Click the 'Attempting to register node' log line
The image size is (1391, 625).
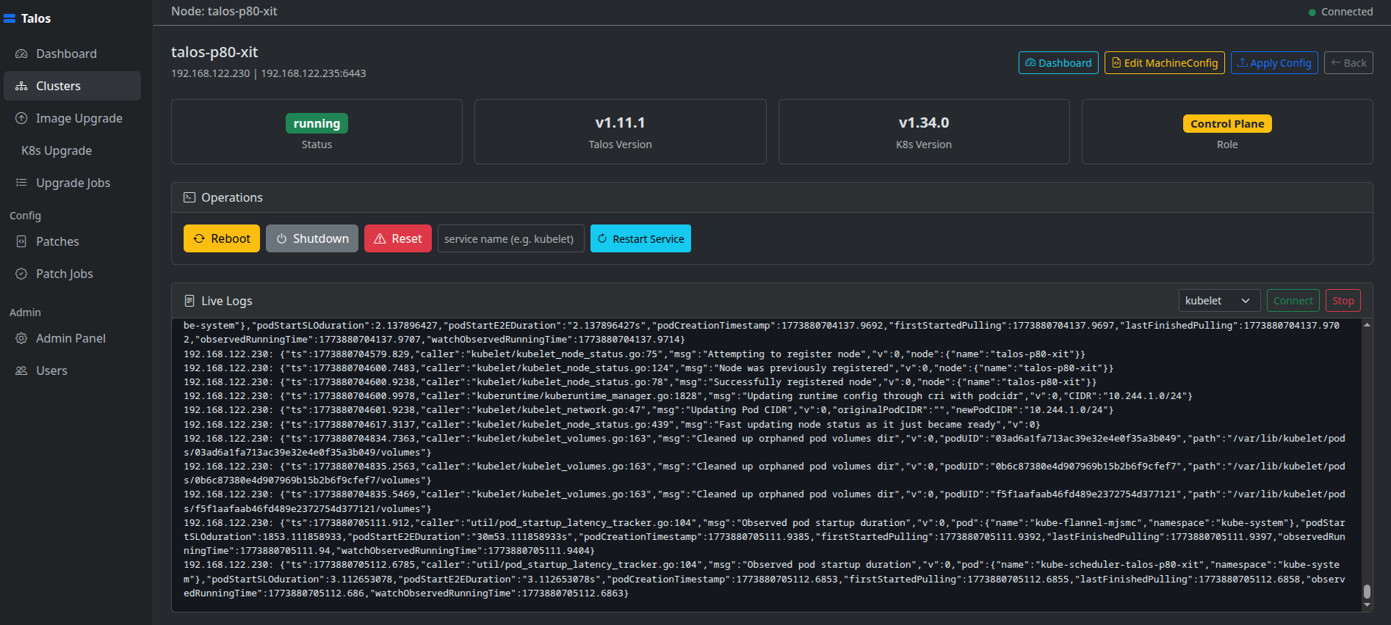(635, 354)
